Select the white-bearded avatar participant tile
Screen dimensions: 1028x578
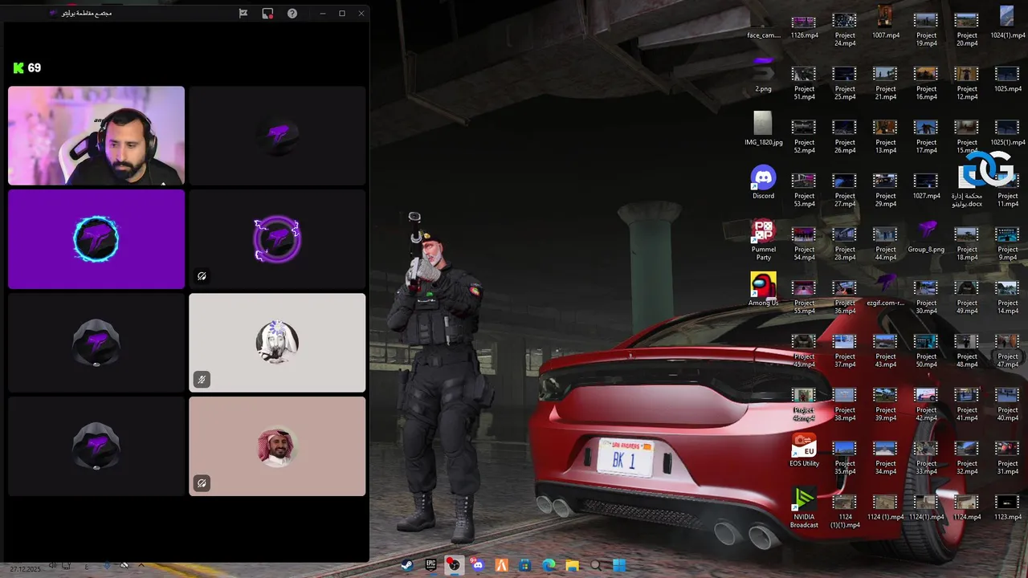(x=277, y=343)
